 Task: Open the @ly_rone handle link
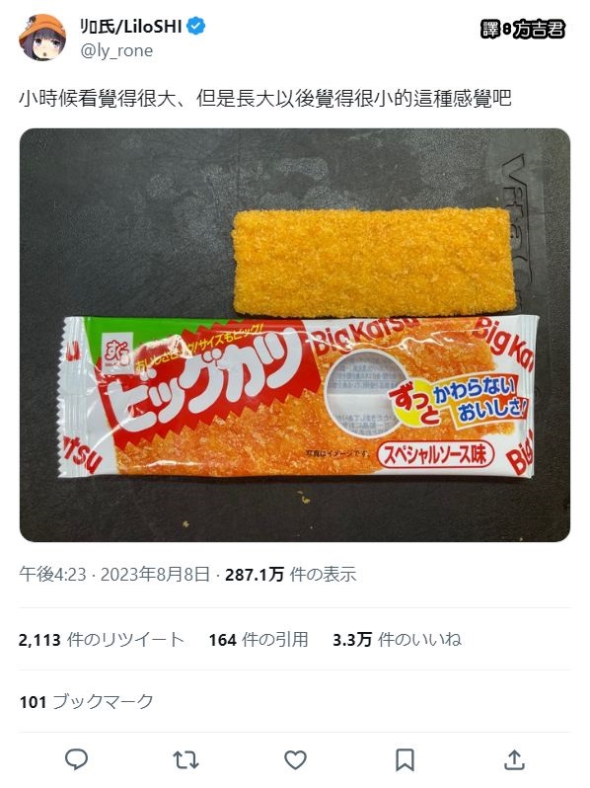117,50
